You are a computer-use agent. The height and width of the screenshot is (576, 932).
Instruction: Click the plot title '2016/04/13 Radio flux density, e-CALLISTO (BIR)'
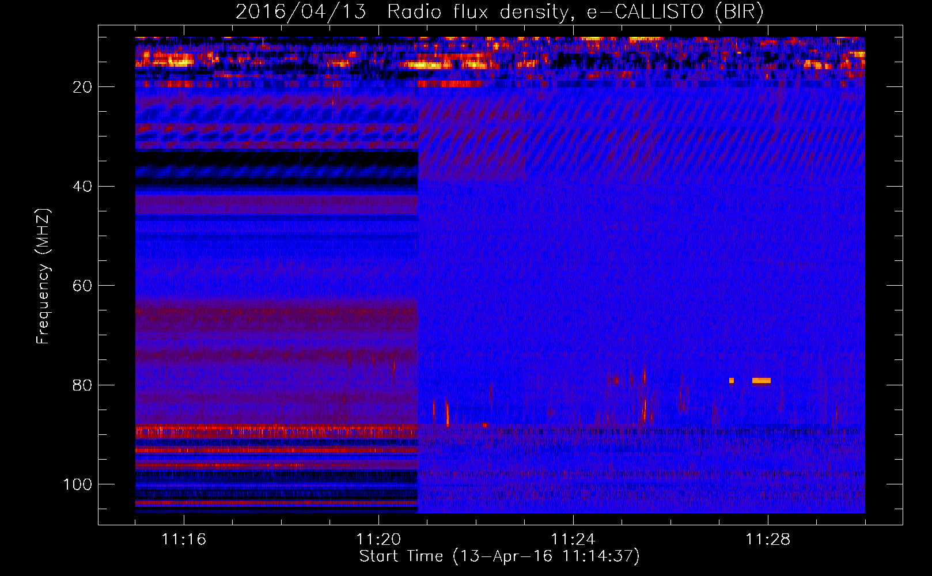coord(499,12)
